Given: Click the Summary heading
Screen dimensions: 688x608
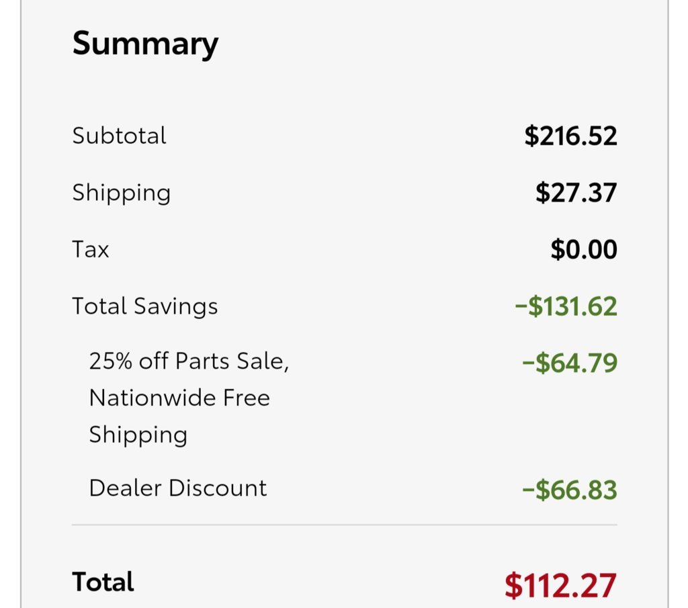Looking at the screenshot, I should (145, 44).
